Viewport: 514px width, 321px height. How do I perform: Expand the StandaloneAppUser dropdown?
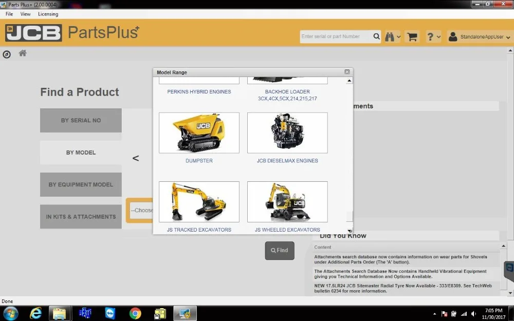(x=509, y=36)
